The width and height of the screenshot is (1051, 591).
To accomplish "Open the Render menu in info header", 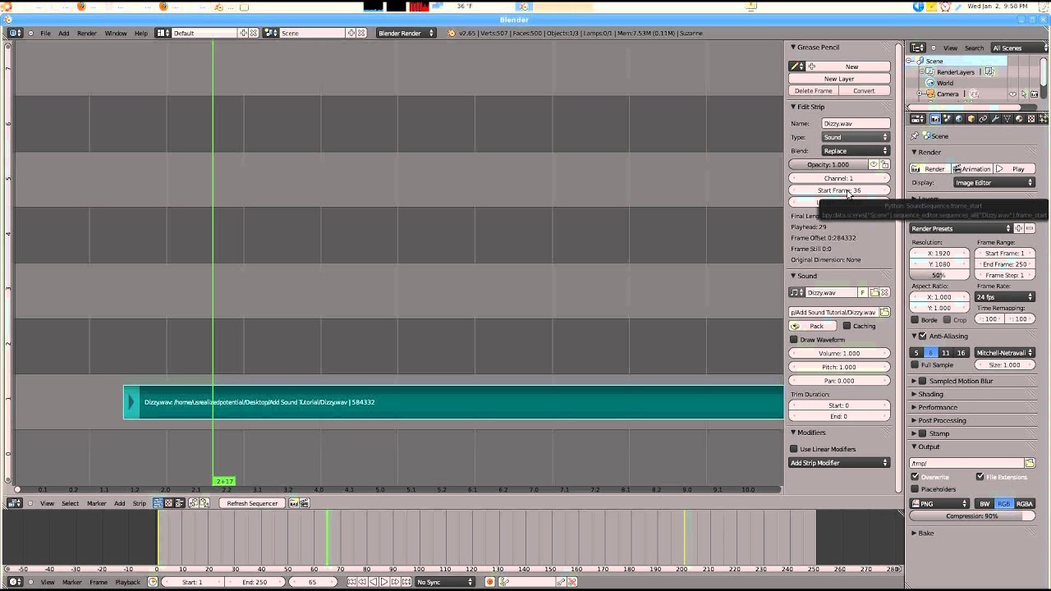I will pyautogui.click(x=87, y=33).
